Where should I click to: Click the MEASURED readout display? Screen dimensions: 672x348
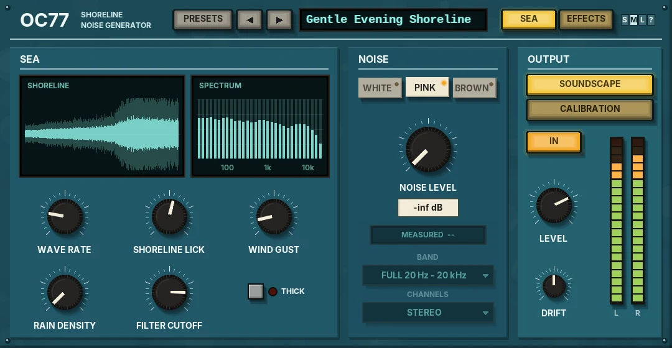427,234
